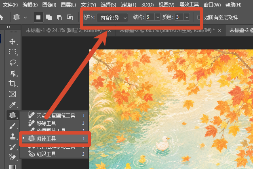This screenshot has height=169, width=253.
Task: Select the Crop tool
Action: (12, 83)
